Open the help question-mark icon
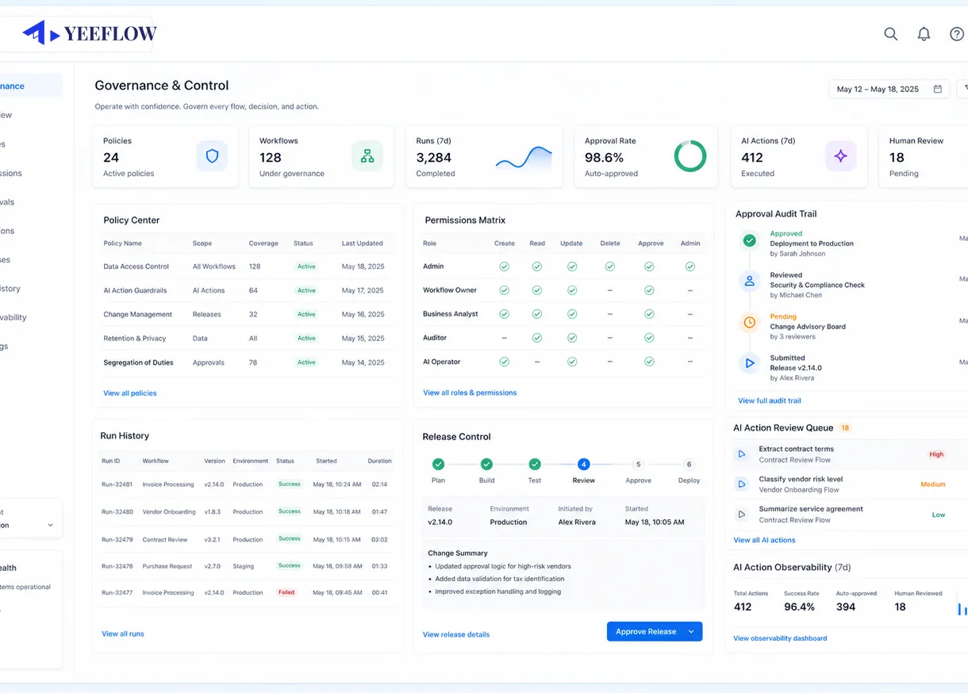 [957, 33]
